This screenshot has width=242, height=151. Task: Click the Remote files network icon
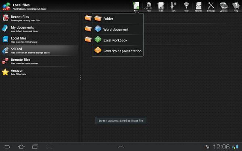coord(5,61)
